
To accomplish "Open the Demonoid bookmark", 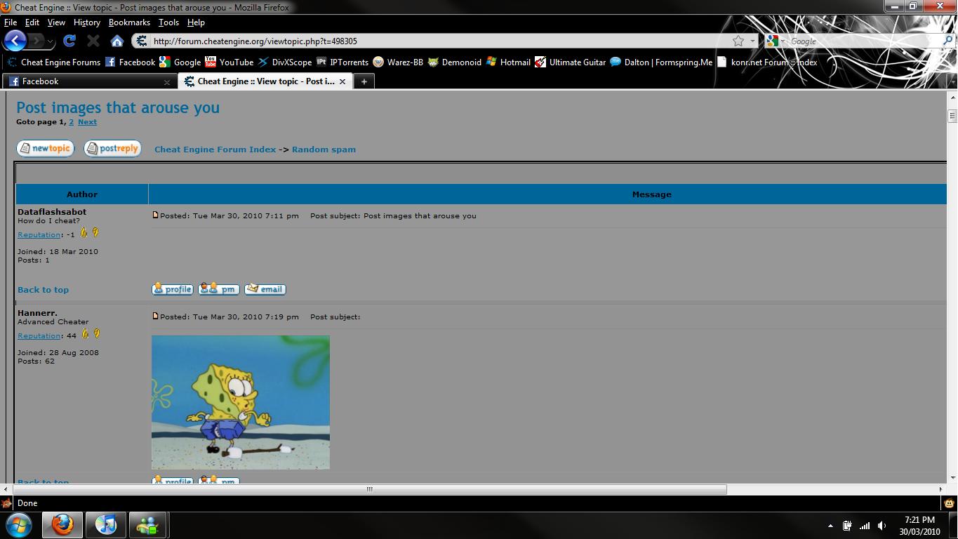I will 455,62.
